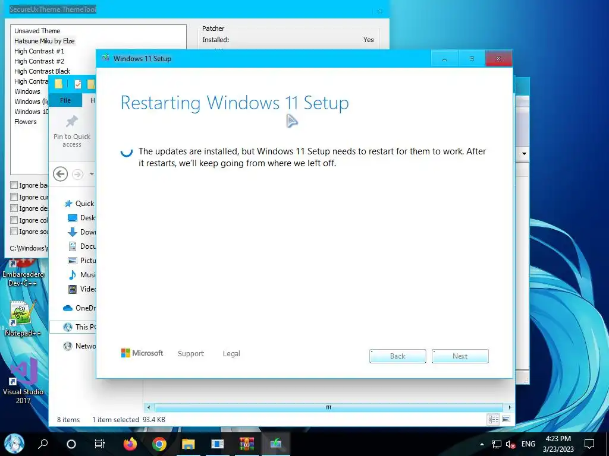
Task: Click the Next button in Windows 11 Setup
Action: coord(460,356)
